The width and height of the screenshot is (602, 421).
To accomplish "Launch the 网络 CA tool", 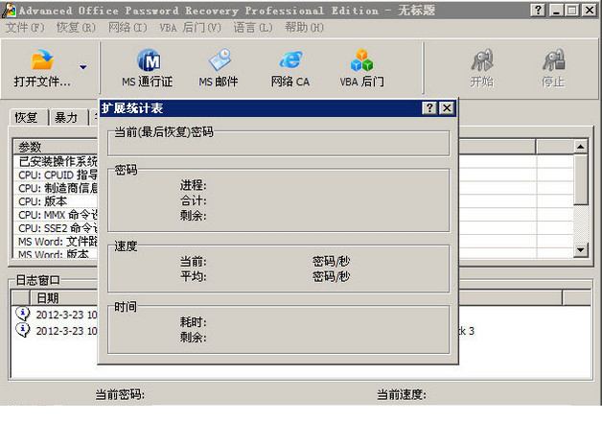I will coord(290,68).
